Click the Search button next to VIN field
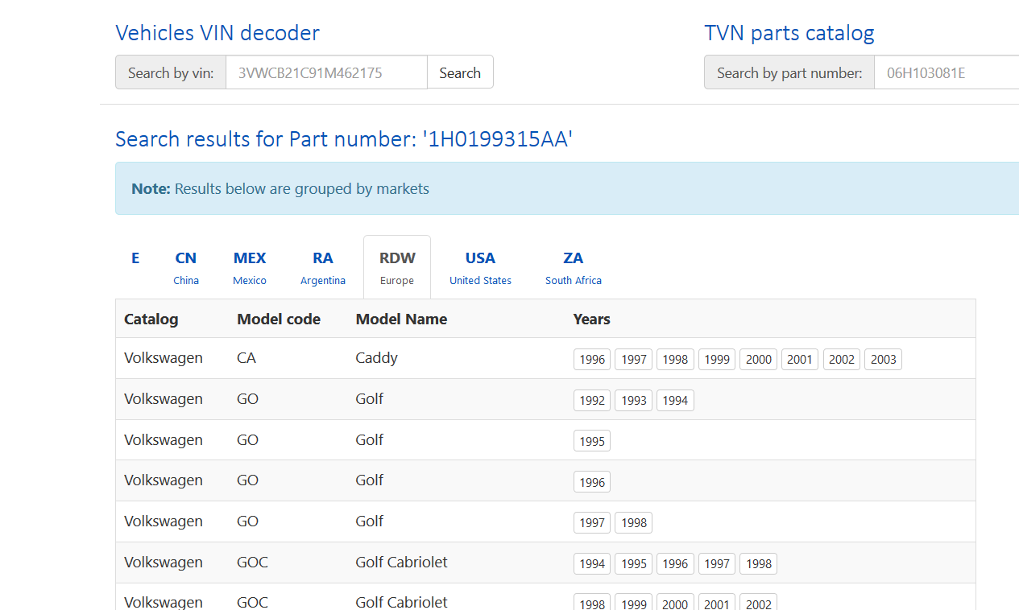The image size is (1019, 610). 460,72
